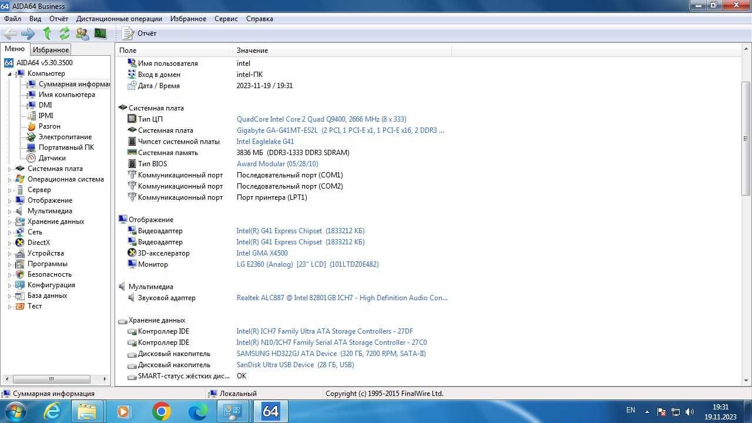Open the Realtek ALC887 audio adapter link

[342, 298]
